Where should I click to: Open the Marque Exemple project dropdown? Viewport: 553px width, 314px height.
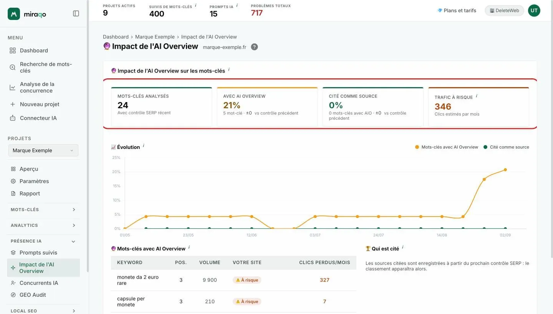coord(43,150)
